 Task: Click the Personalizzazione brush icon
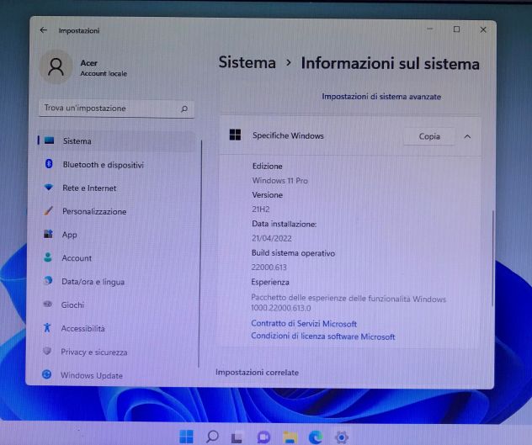[48, 210]
